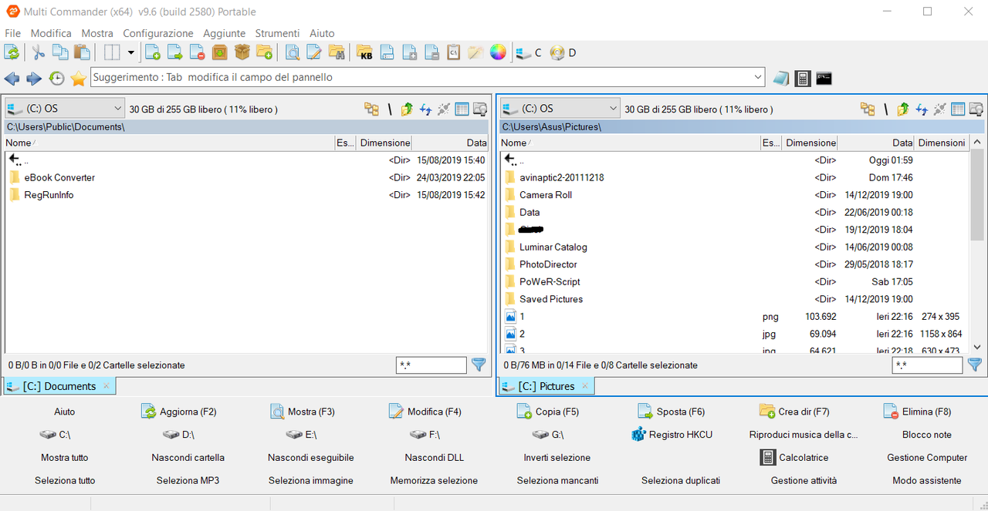Click the move file icon with green arrow

tap(175, 52)
